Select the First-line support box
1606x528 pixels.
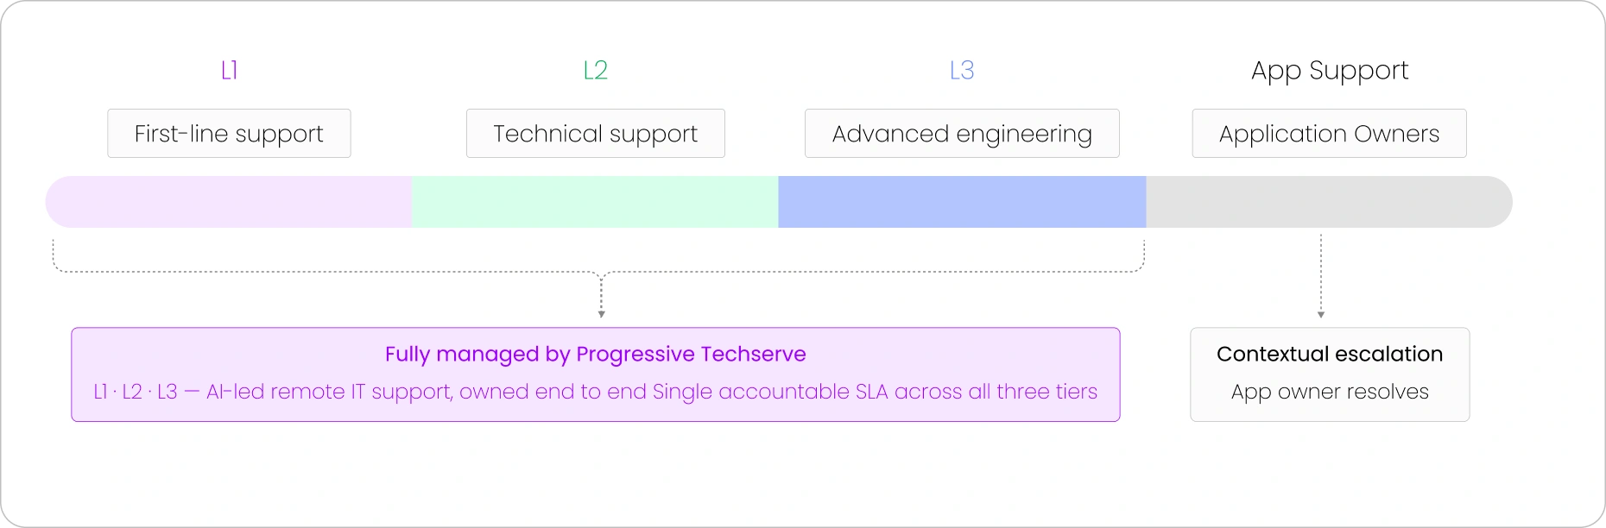[x=229, y=133]
